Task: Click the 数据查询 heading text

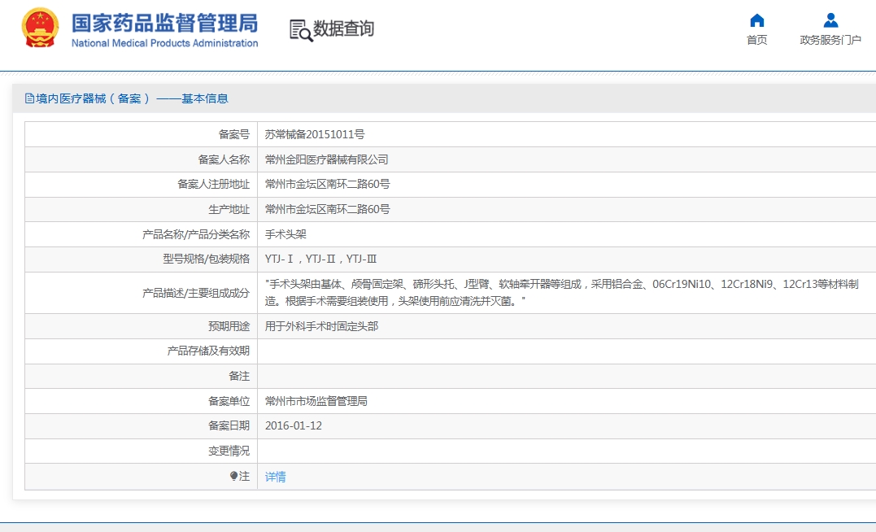Action: click(344, 29)
